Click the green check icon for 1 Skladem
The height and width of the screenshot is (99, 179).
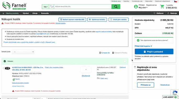(5, 61)
